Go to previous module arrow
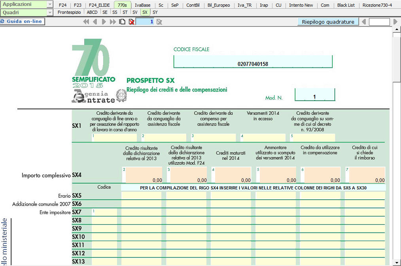The height and width of the screenshot is (266, 401). point(95,22)
